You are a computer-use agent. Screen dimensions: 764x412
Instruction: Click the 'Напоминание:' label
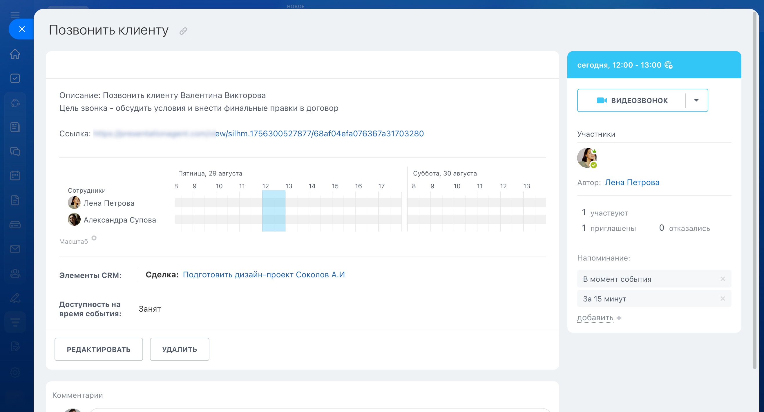604,258
